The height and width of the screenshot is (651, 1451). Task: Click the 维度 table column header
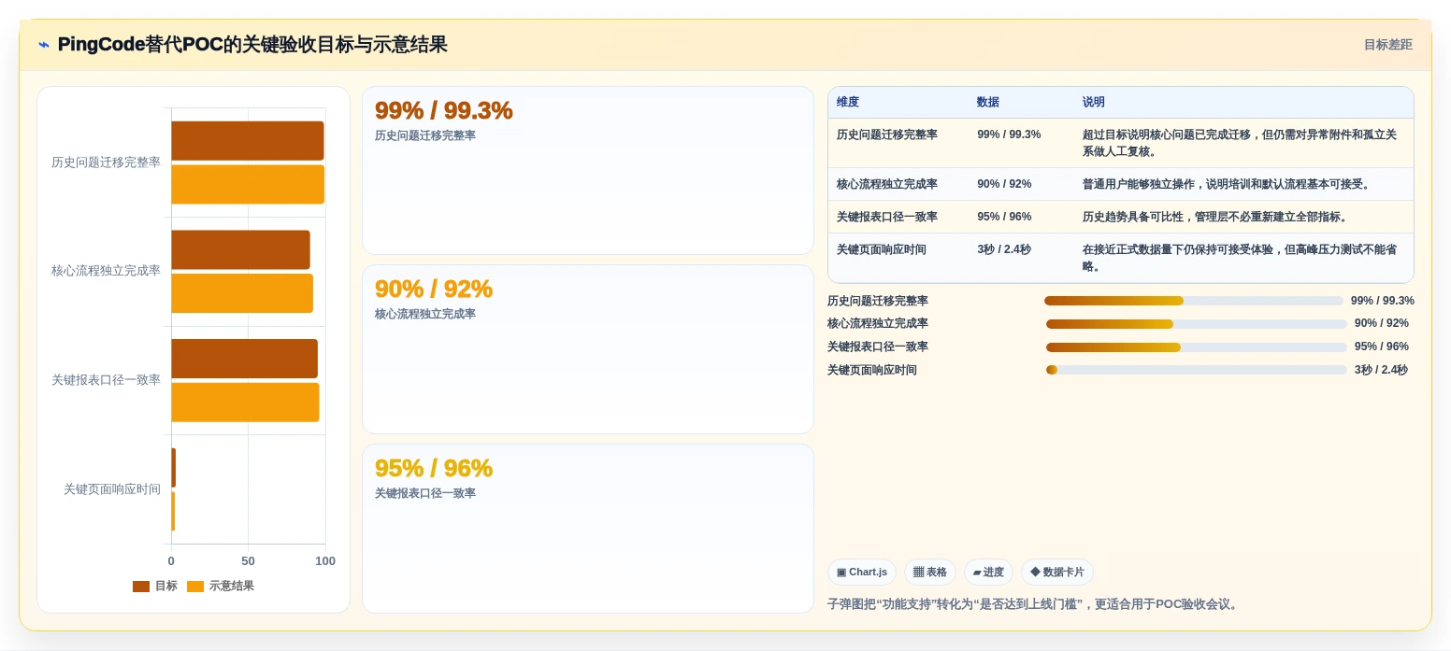(848, 102)
